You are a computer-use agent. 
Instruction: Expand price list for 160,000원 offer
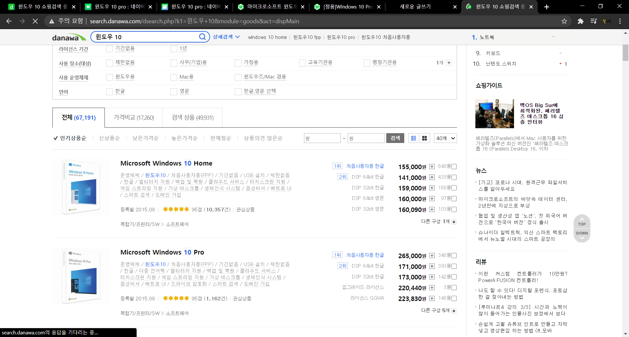point(432,199)
